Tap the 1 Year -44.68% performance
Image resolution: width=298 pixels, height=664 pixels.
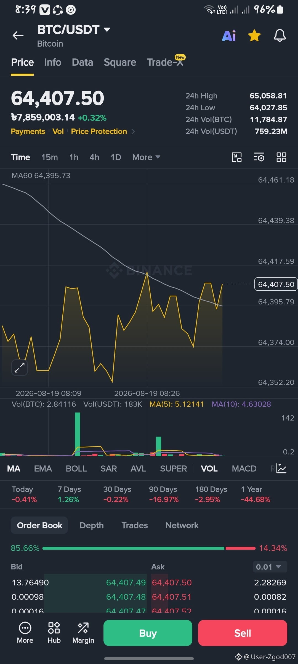pyautogui.click(x=256, y=494)
